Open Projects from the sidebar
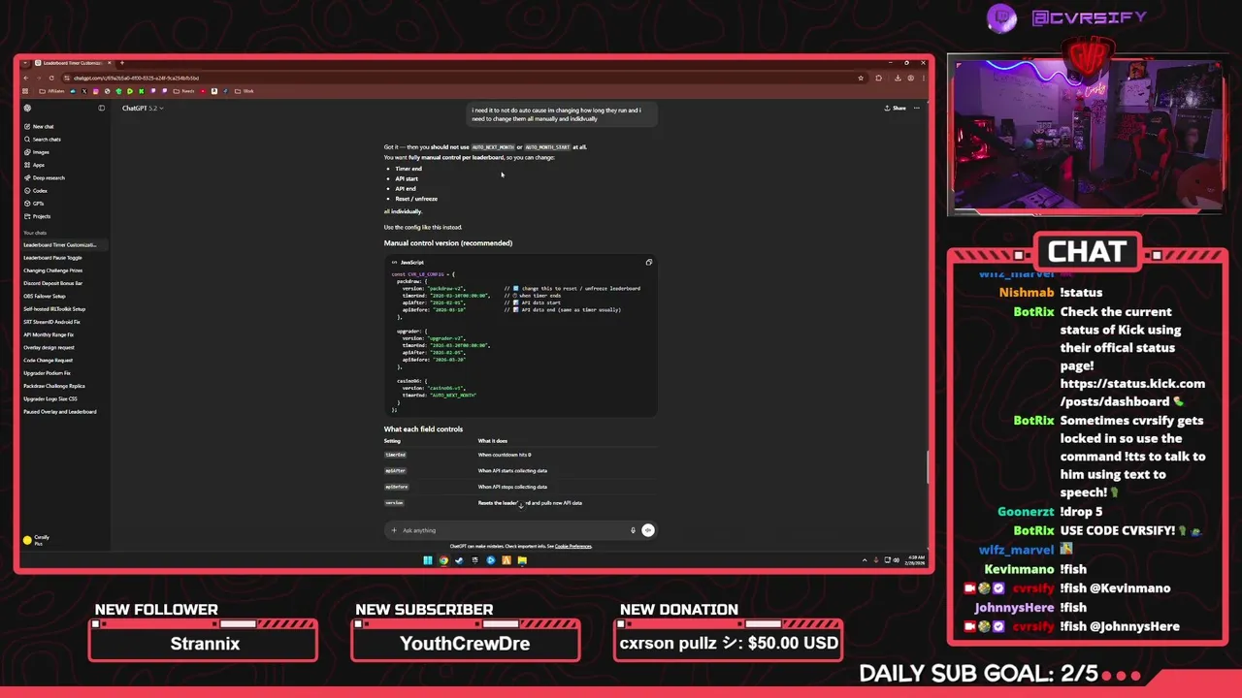The height and width of the screenshot is (698, 1242). coord(37,216)
